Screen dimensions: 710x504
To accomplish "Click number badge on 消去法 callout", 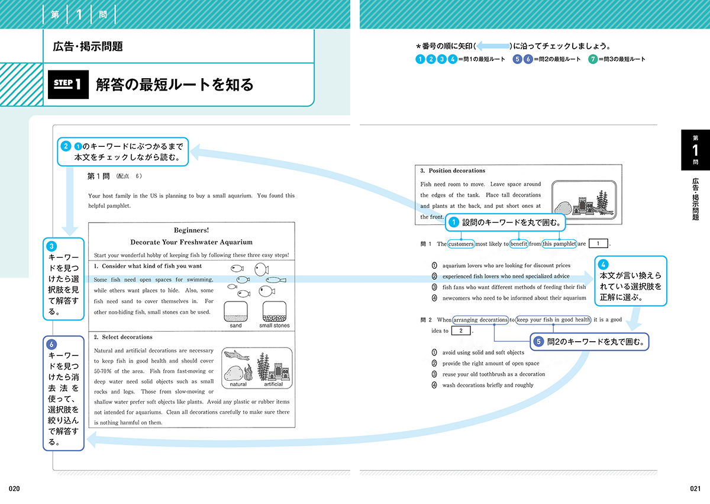I will (x=52, y=345).
